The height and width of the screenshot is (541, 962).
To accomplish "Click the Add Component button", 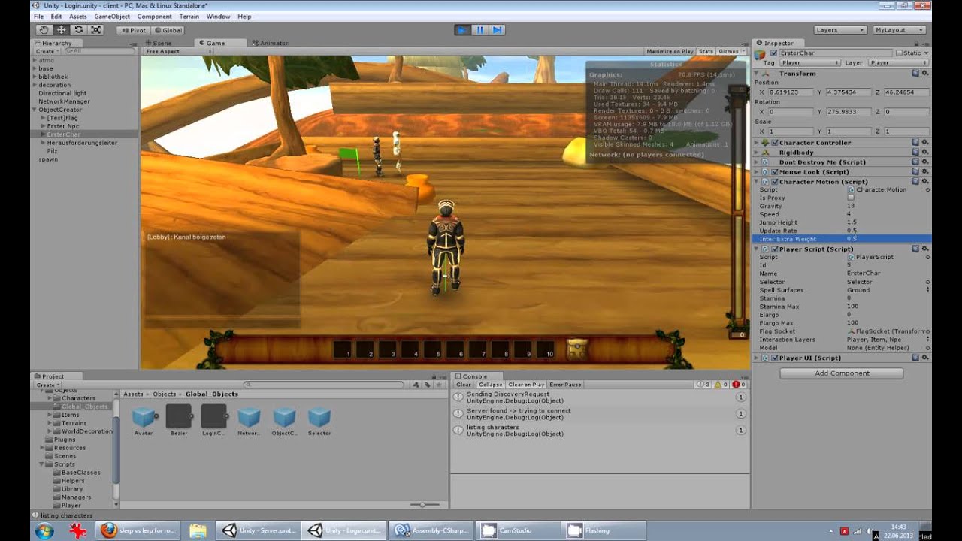I will point(842,373).
